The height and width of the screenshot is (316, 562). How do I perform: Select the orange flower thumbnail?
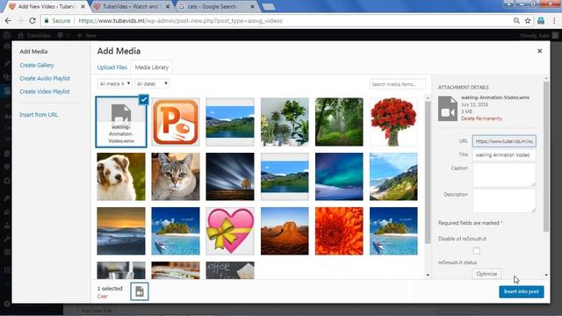(339, 231)
